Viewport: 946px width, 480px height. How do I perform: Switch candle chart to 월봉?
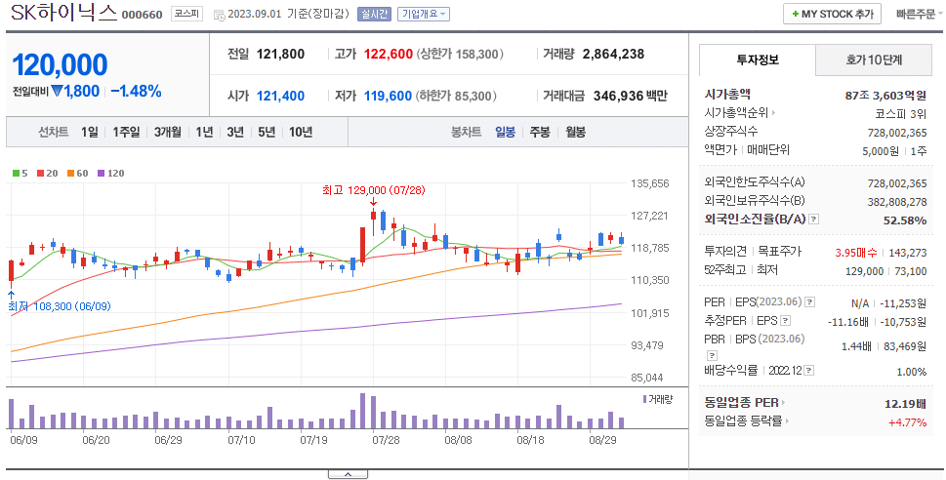pos(576,132)
